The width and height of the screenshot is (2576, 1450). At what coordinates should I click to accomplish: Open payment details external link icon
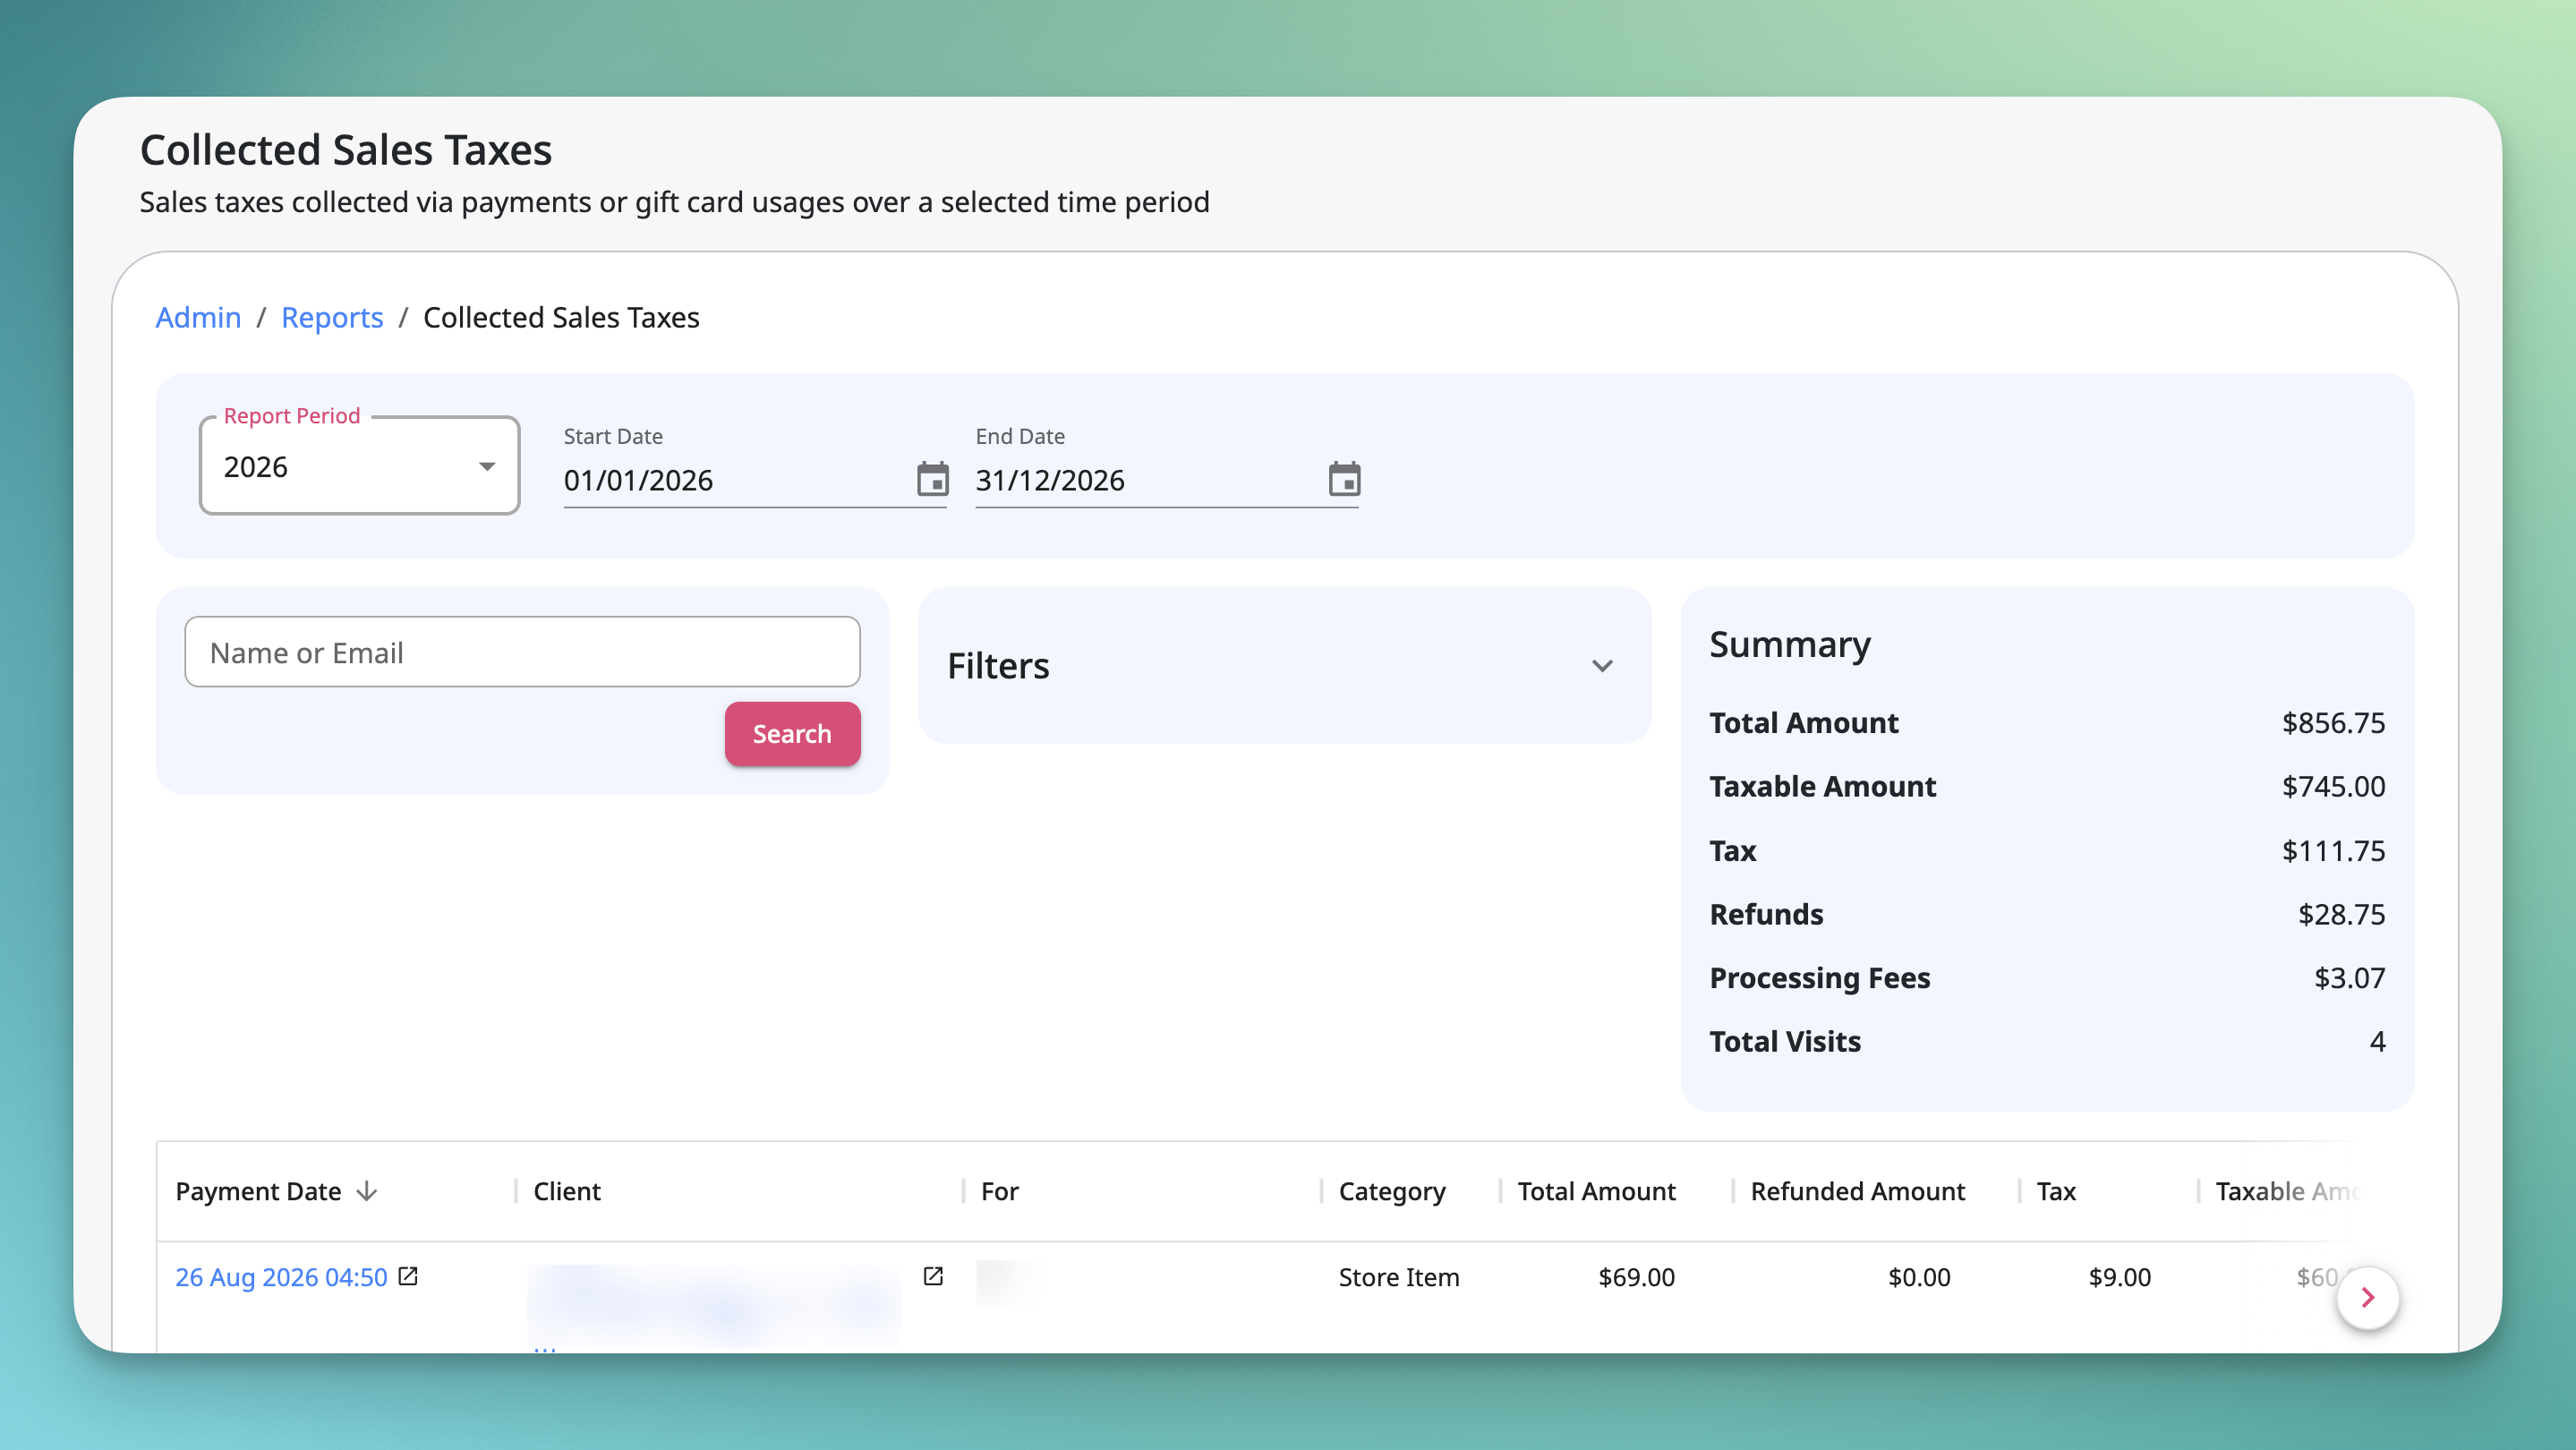coord(408,1276)
